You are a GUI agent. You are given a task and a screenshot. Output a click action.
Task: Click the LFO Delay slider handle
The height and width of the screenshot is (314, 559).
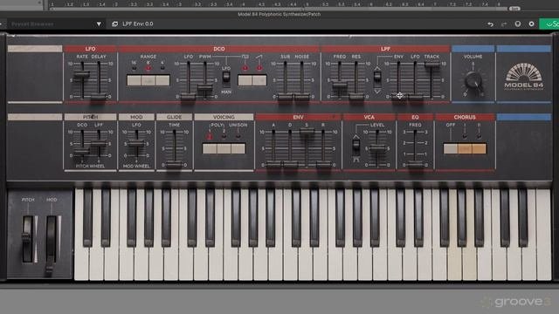(99, 97)
